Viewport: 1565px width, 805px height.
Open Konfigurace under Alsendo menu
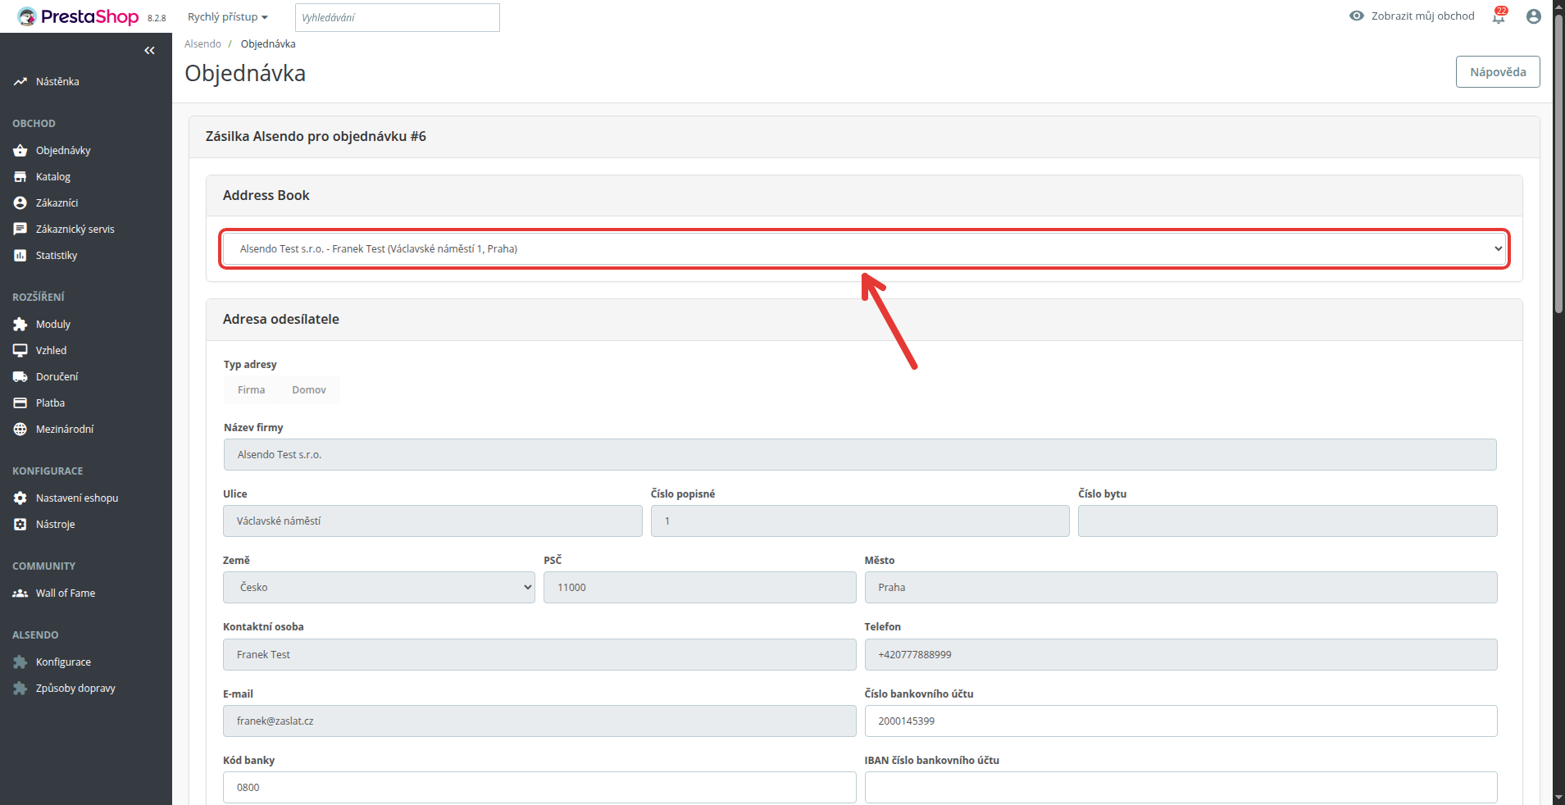point(63,662)
